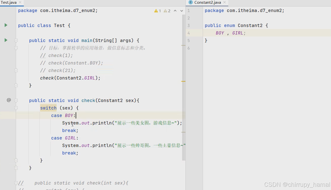This screenshot has width=331, height=190.
Task: Close the Constant2.java tab
Action: point(225,2)
